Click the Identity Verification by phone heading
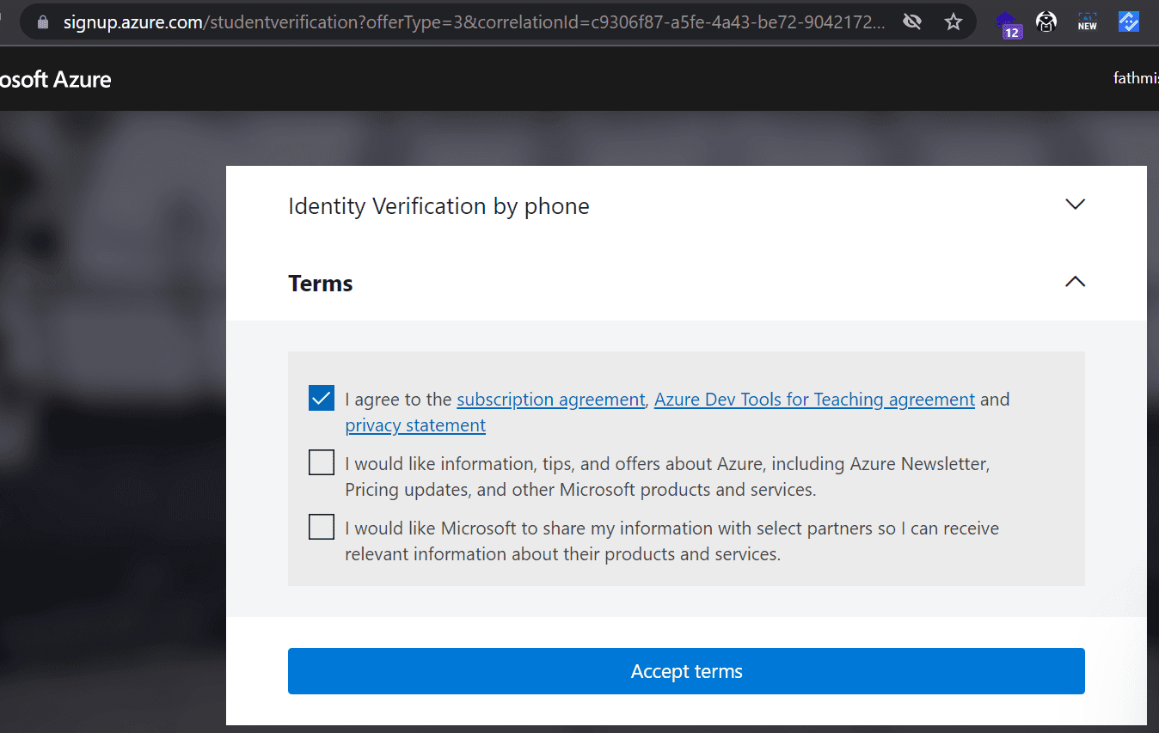Image resolution: width=1159 pixels, height=733 pixels. pos(438,206)
